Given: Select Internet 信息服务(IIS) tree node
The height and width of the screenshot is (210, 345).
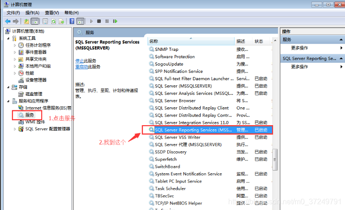Looking at the screenshot, I should 48,108.
